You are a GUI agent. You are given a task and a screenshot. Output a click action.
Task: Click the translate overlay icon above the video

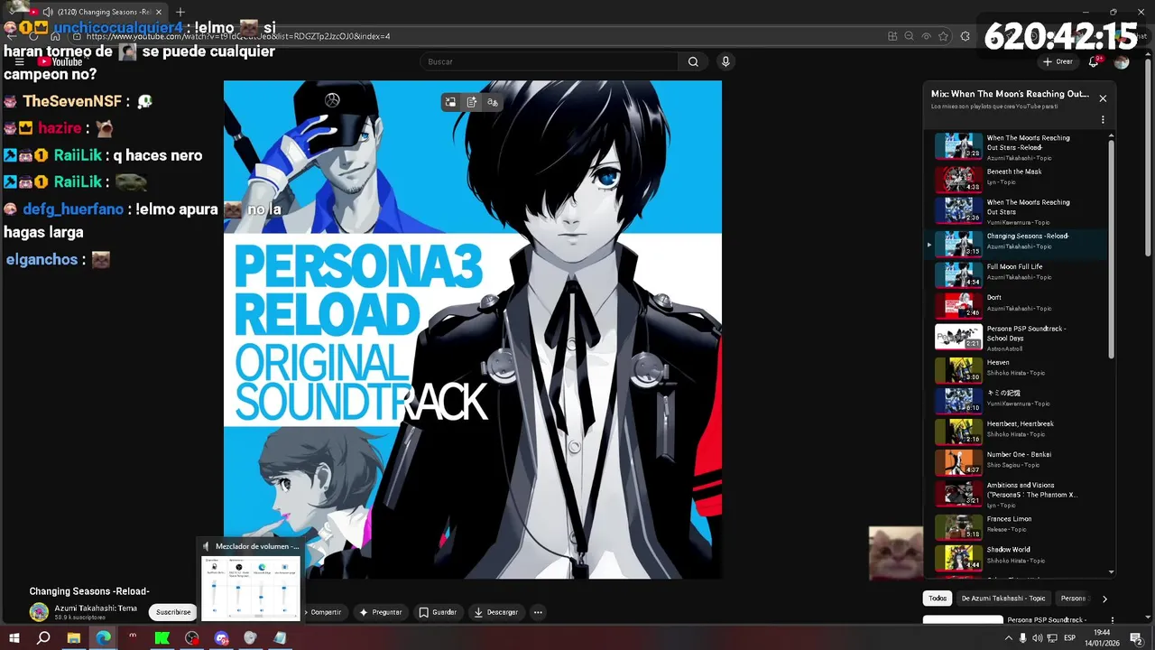493,102
